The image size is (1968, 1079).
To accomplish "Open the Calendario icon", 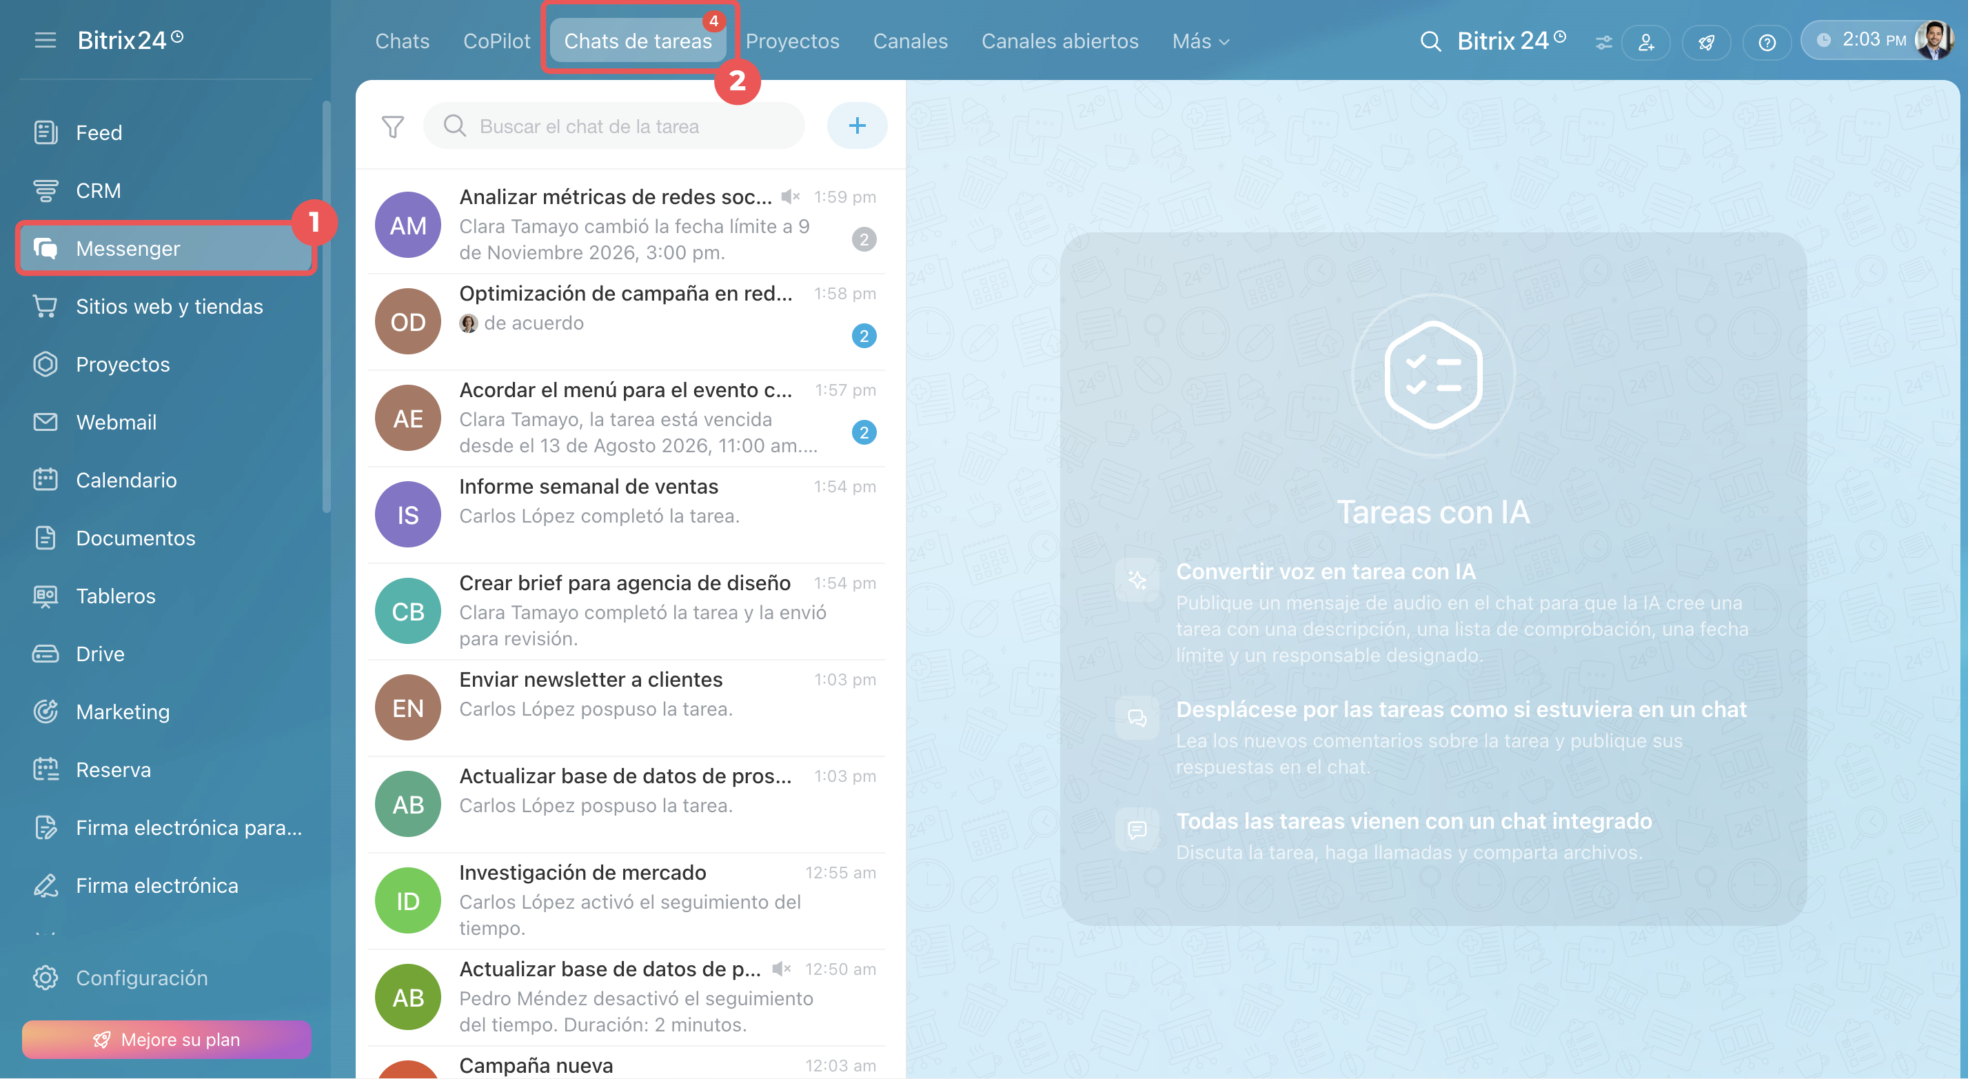I will pyautogui.click(x=45, y=480).
